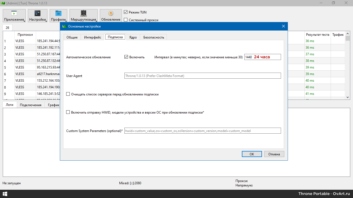Screen dimensions: 353x198
Task: Click the Профили folder icon
Action: pyautogui.click(x=58, y=13)
